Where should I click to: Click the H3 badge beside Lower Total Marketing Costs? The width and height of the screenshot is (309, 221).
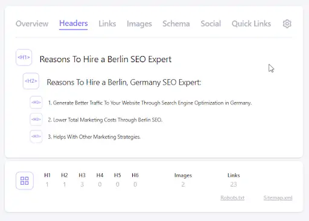tap(36, 120)
